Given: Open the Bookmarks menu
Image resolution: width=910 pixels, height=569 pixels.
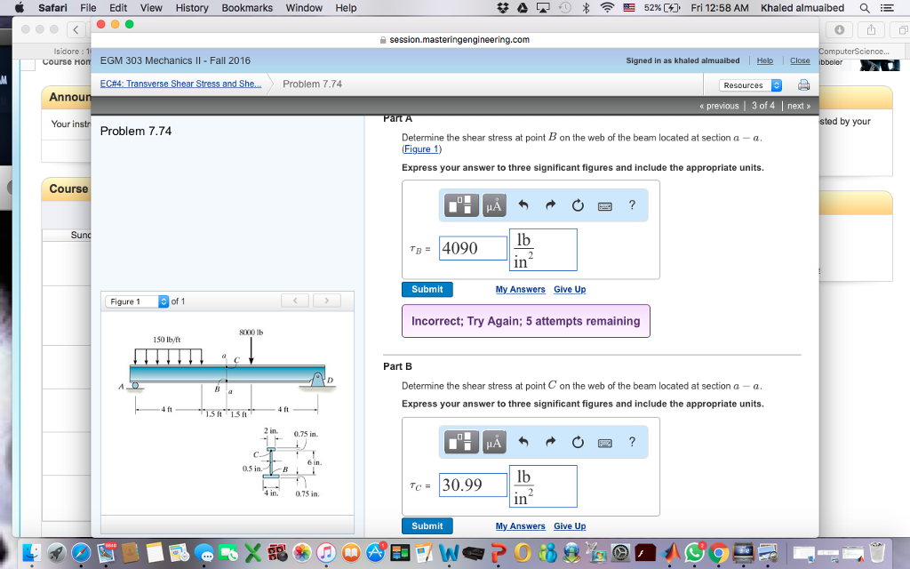Looking at the screenshot, I should click(247, 8).
